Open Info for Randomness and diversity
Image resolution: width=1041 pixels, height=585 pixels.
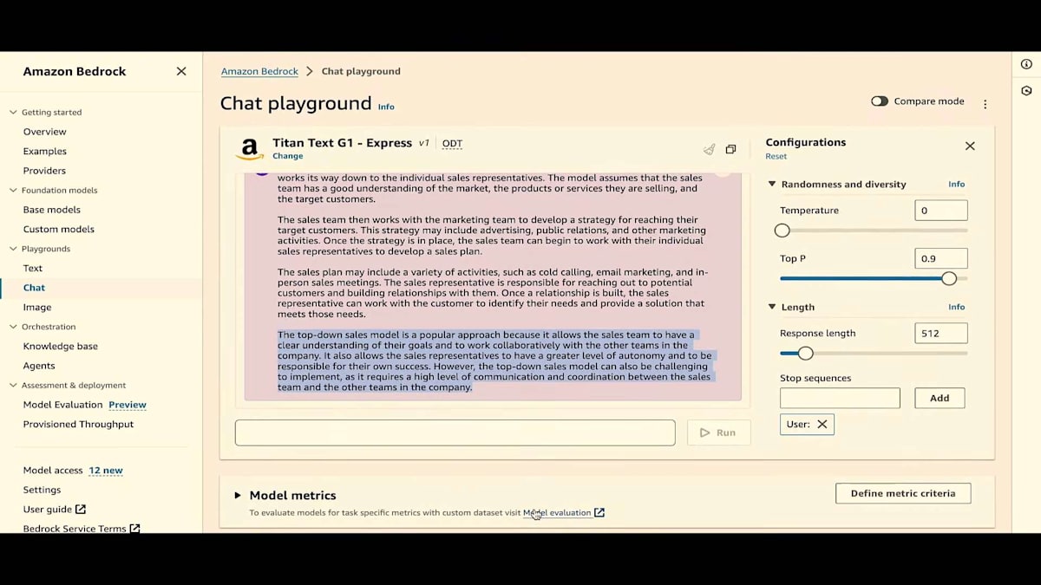(x=956, y=184)
